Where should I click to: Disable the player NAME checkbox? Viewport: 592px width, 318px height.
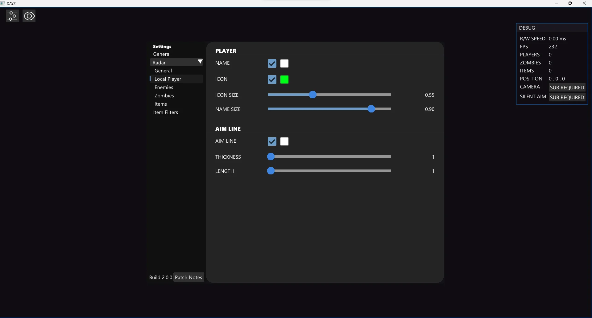[272, 63]
